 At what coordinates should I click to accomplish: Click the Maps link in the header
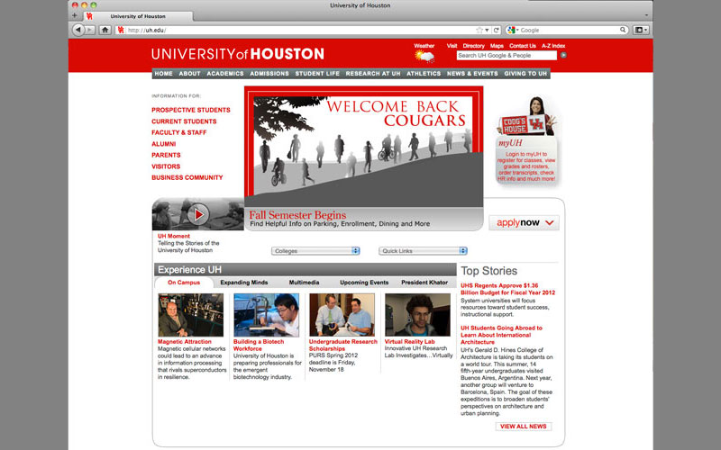pos(497,46)
